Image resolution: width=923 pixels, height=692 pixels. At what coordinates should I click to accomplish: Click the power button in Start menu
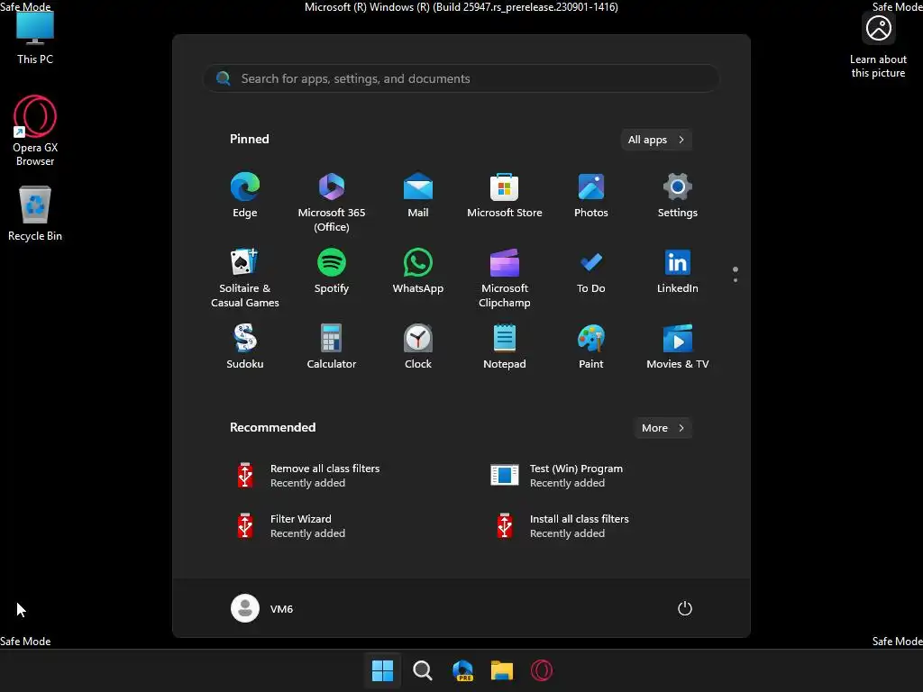pyautogui.click(x=685, y=608)
